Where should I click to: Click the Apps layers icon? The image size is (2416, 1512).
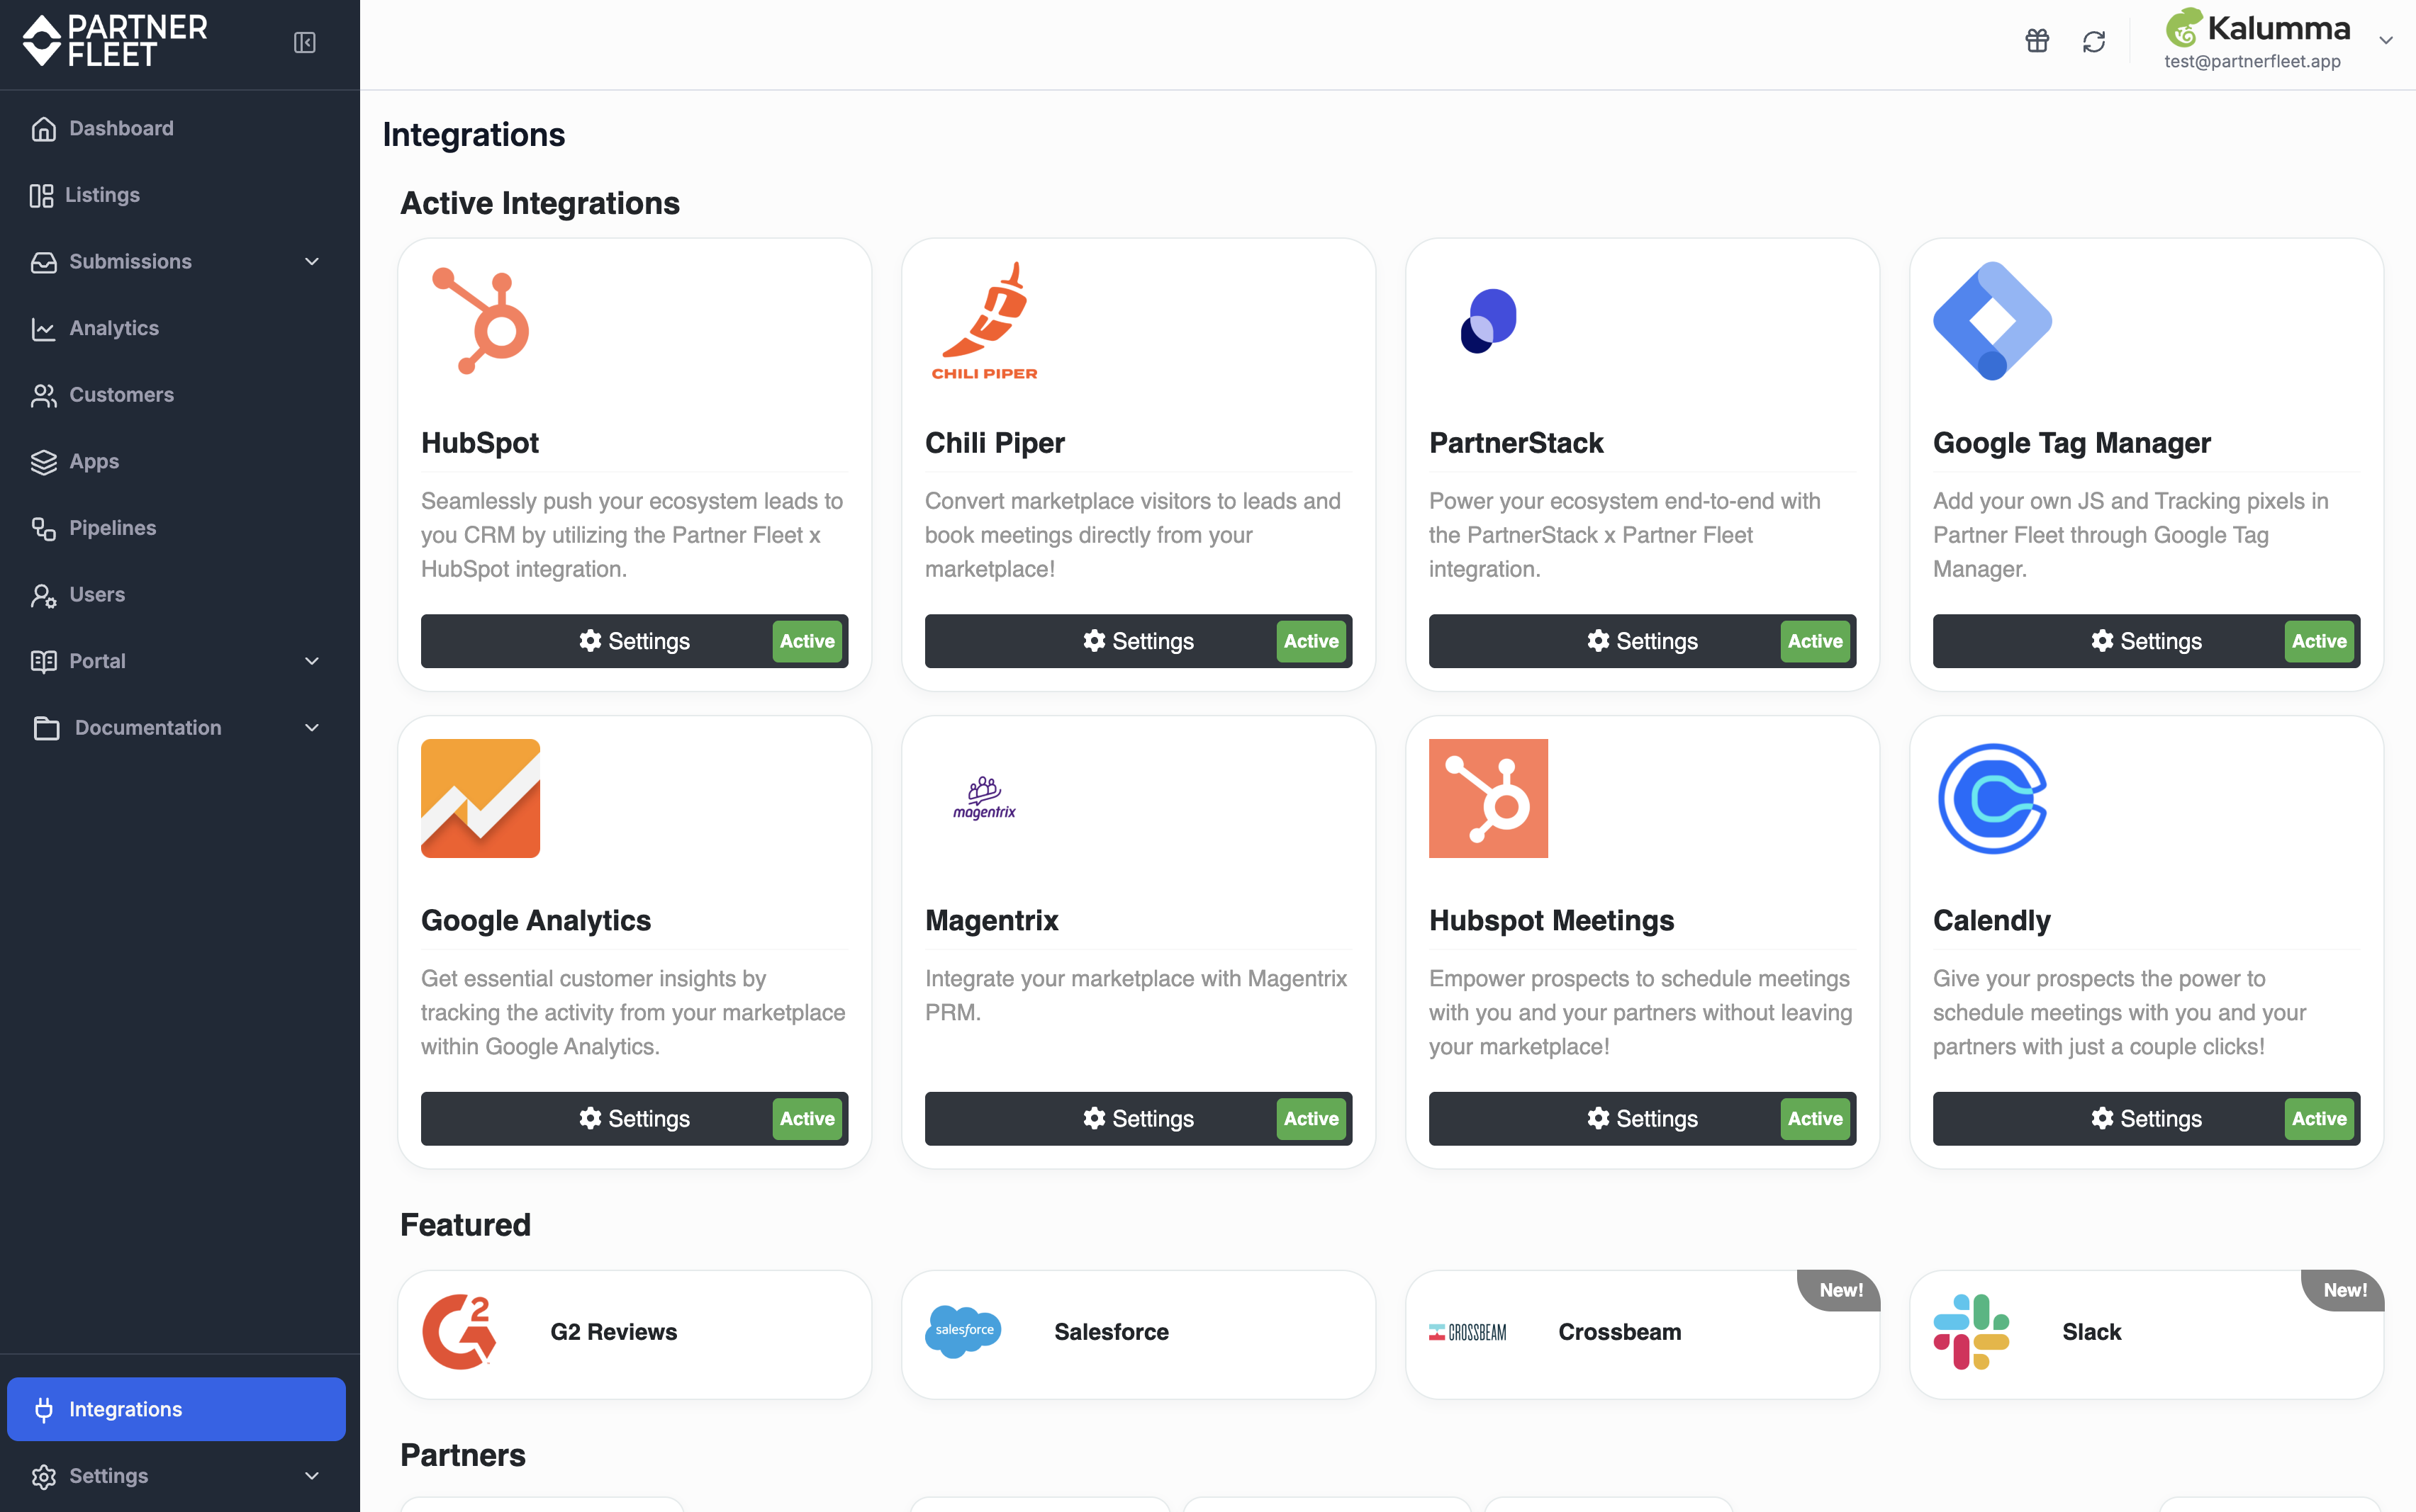(43, 462)
